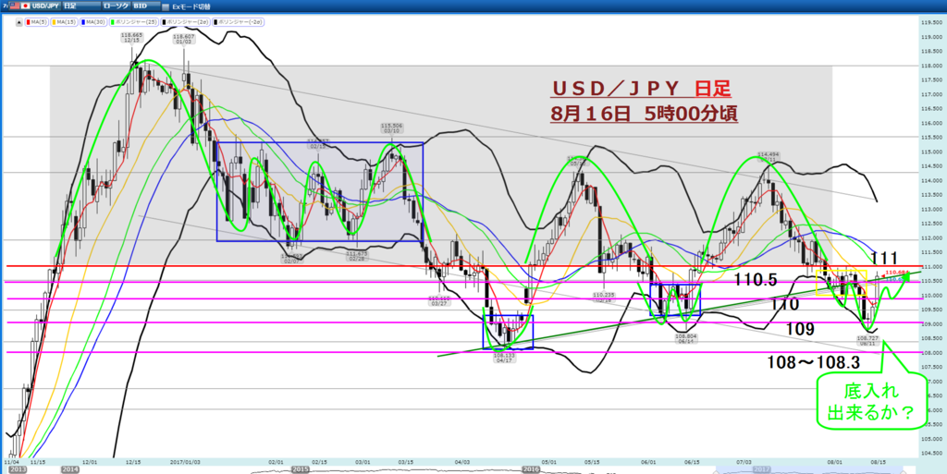Click the 108.727 08/11 low label

(x=867, y=341)
